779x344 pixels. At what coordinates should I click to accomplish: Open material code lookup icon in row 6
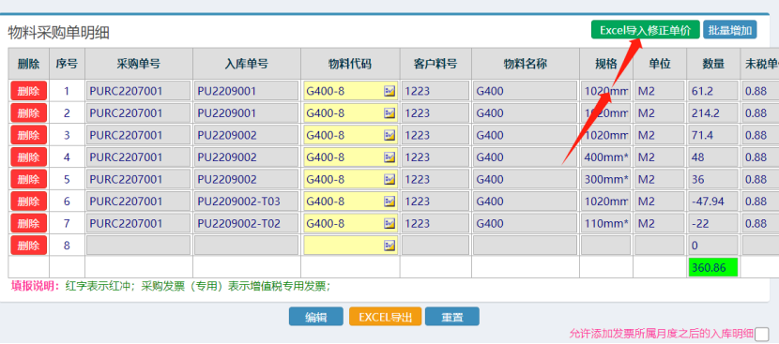click(x=389, y=202)
